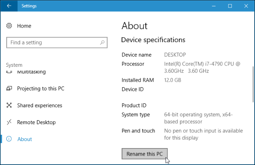Click the Shared experiences icon
The image size is (255, 165).
tap(9, 105)
